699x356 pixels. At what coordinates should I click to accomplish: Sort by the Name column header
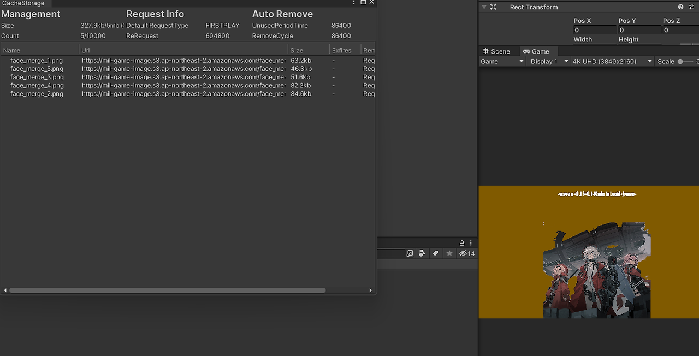coord(40,50)
